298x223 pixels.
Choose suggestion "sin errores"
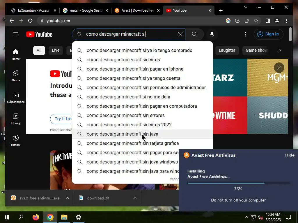pos(142,116)
